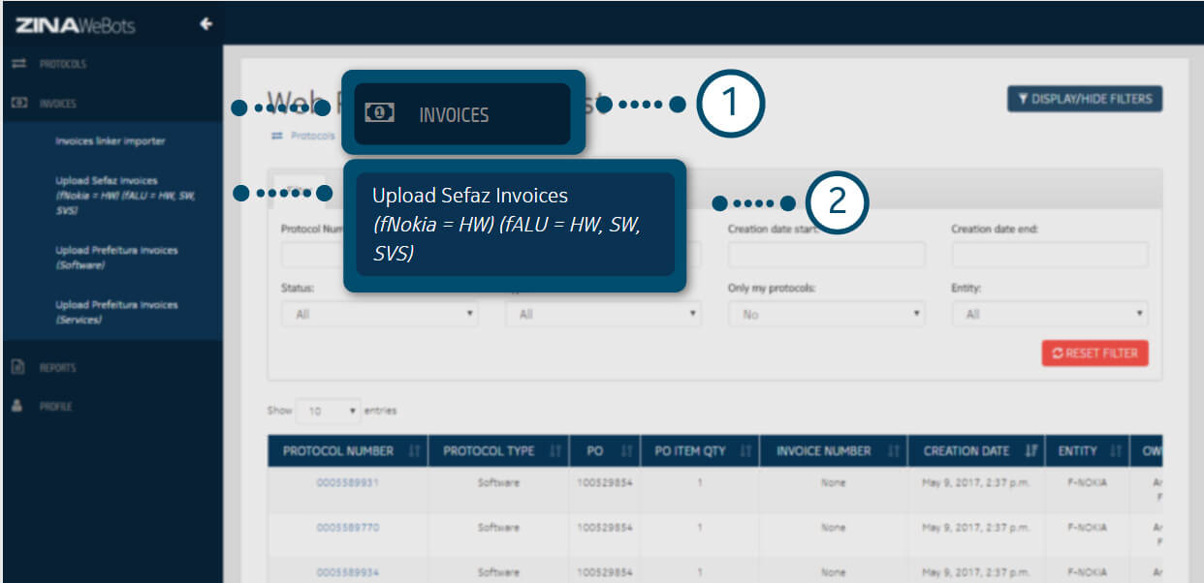Sort table by PO Item Qty icon
The image size is (1204, 583).
745,451
